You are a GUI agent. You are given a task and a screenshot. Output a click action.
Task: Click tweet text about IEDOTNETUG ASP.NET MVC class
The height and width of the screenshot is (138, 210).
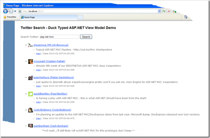78,66
